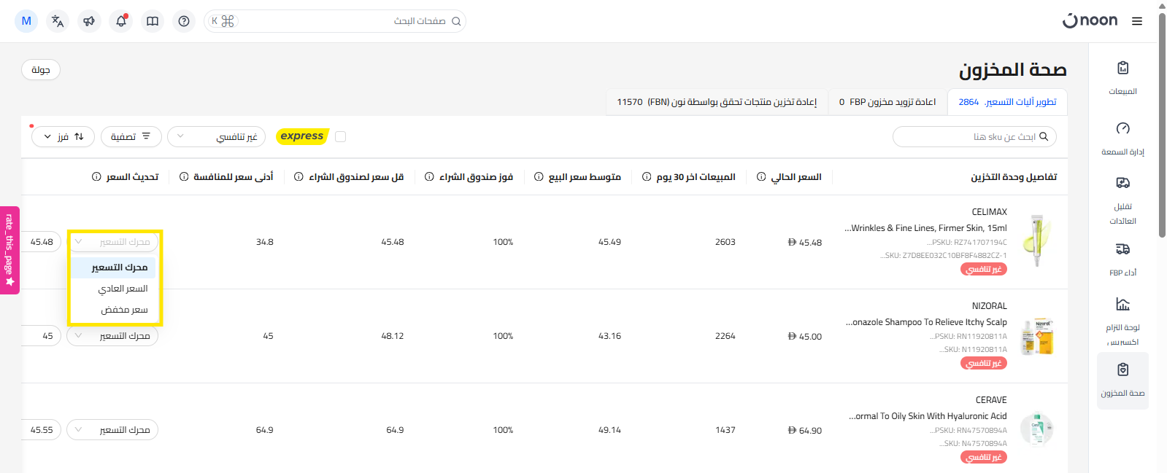Screen dimensions: 1167x473
Task: Click the 45.55 price update field
Action: 42,430
